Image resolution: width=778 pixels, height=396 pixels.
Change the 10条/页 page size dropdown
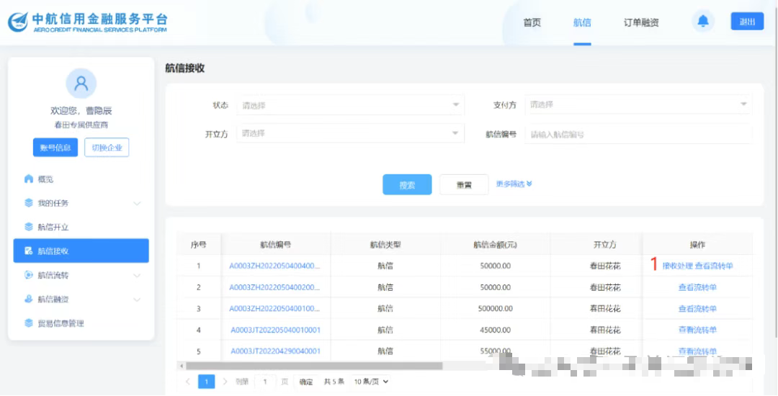(371, 382)
